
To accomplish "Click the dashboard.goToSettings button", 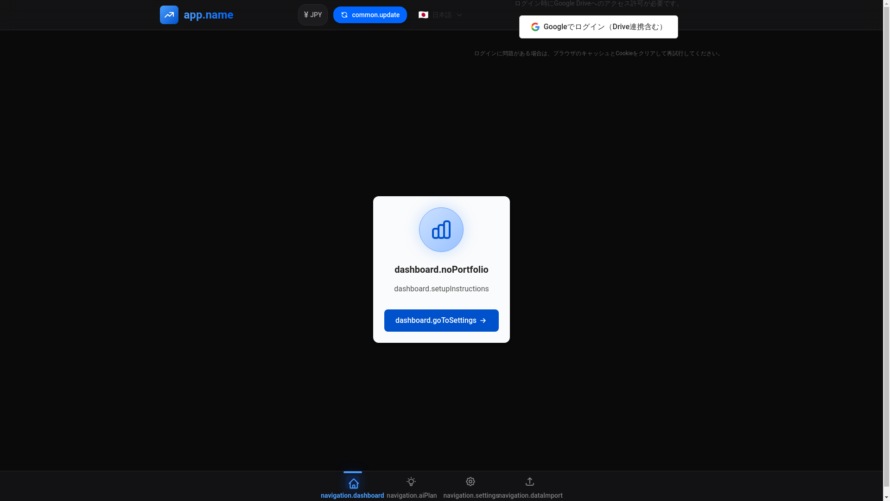I will [x=441, y=321].
